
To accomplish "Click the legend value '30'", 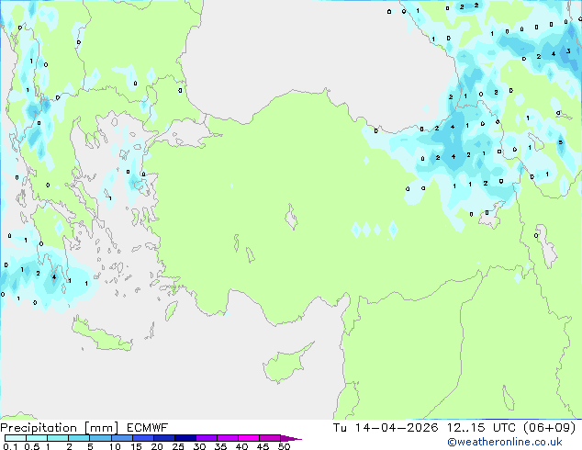I will point(199,446).
